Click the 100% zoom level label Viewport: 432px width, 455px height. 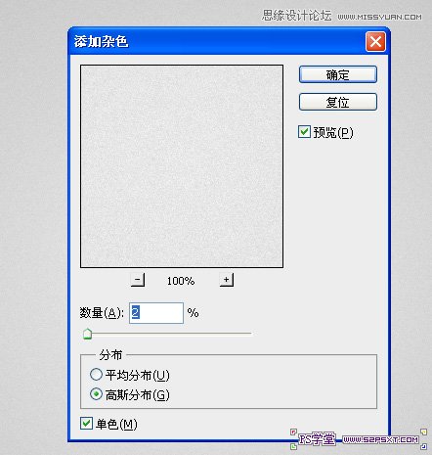point(181,281)
